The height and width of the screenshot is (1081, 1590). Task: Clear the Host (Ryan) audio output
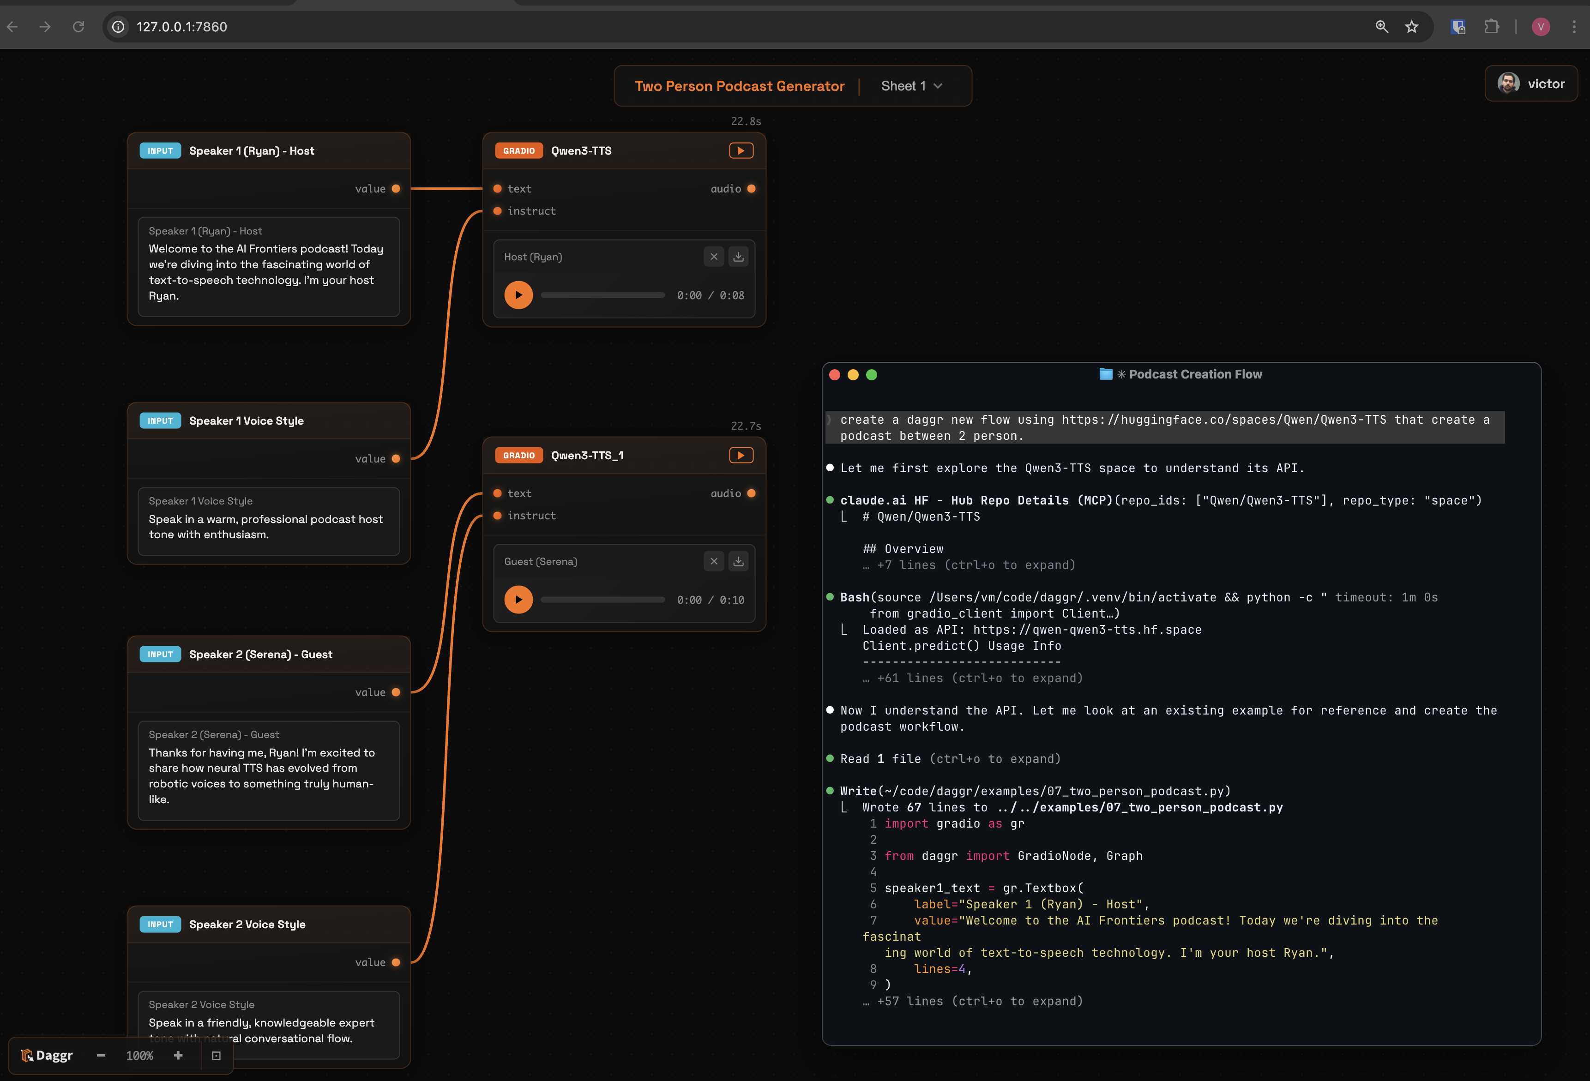(714, 257)
